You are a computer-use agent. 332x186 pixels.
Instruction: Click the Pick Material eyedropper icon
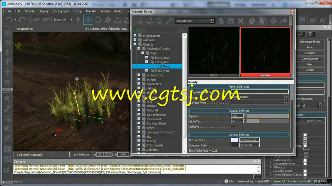coord(169,21)
